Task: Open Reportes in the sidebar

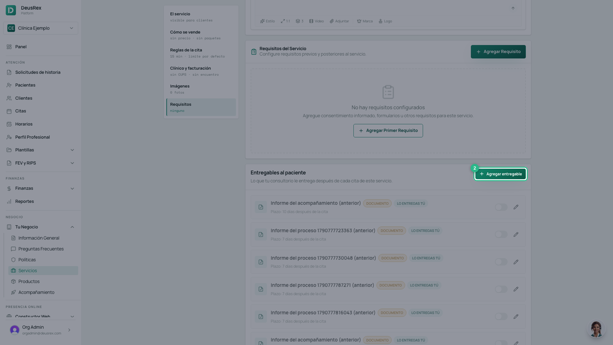Action: (x=41, y=202)
